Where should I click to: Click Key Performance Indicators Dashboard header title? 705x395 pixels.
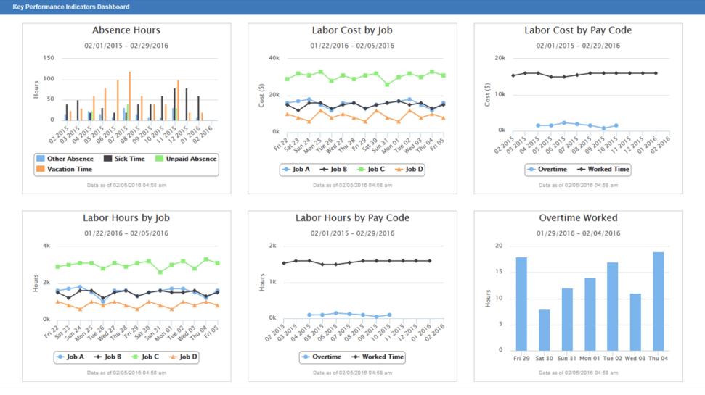[71, 7]
